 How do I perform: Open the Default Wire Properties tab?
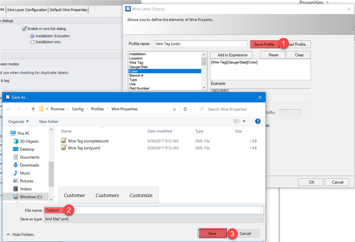68,10
